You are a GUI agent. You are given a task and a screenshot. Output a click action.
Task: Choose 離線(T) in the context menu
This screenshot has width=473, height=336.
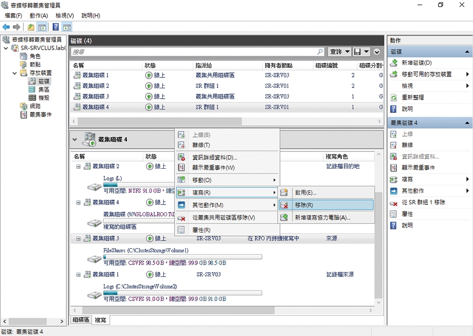228,145
